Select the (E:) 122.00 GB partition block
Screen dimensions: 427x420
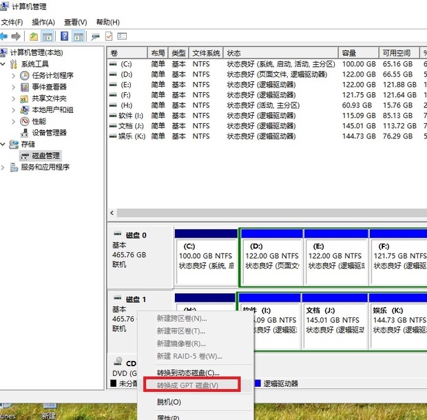click(336, 258)
